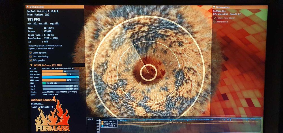Uncheck the GPU graphs checkbox
283x133 pixels.
[31, 60]
